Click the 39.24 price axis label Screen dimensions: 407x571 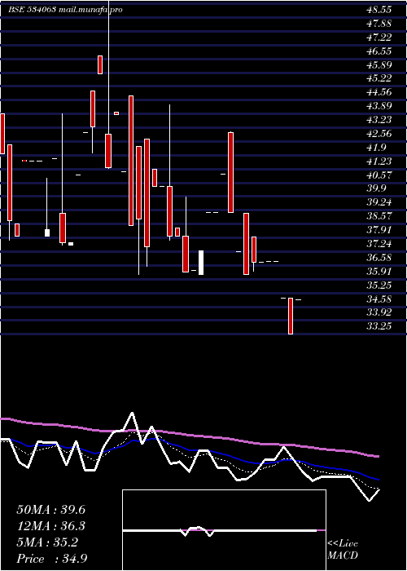coord(379,202)
